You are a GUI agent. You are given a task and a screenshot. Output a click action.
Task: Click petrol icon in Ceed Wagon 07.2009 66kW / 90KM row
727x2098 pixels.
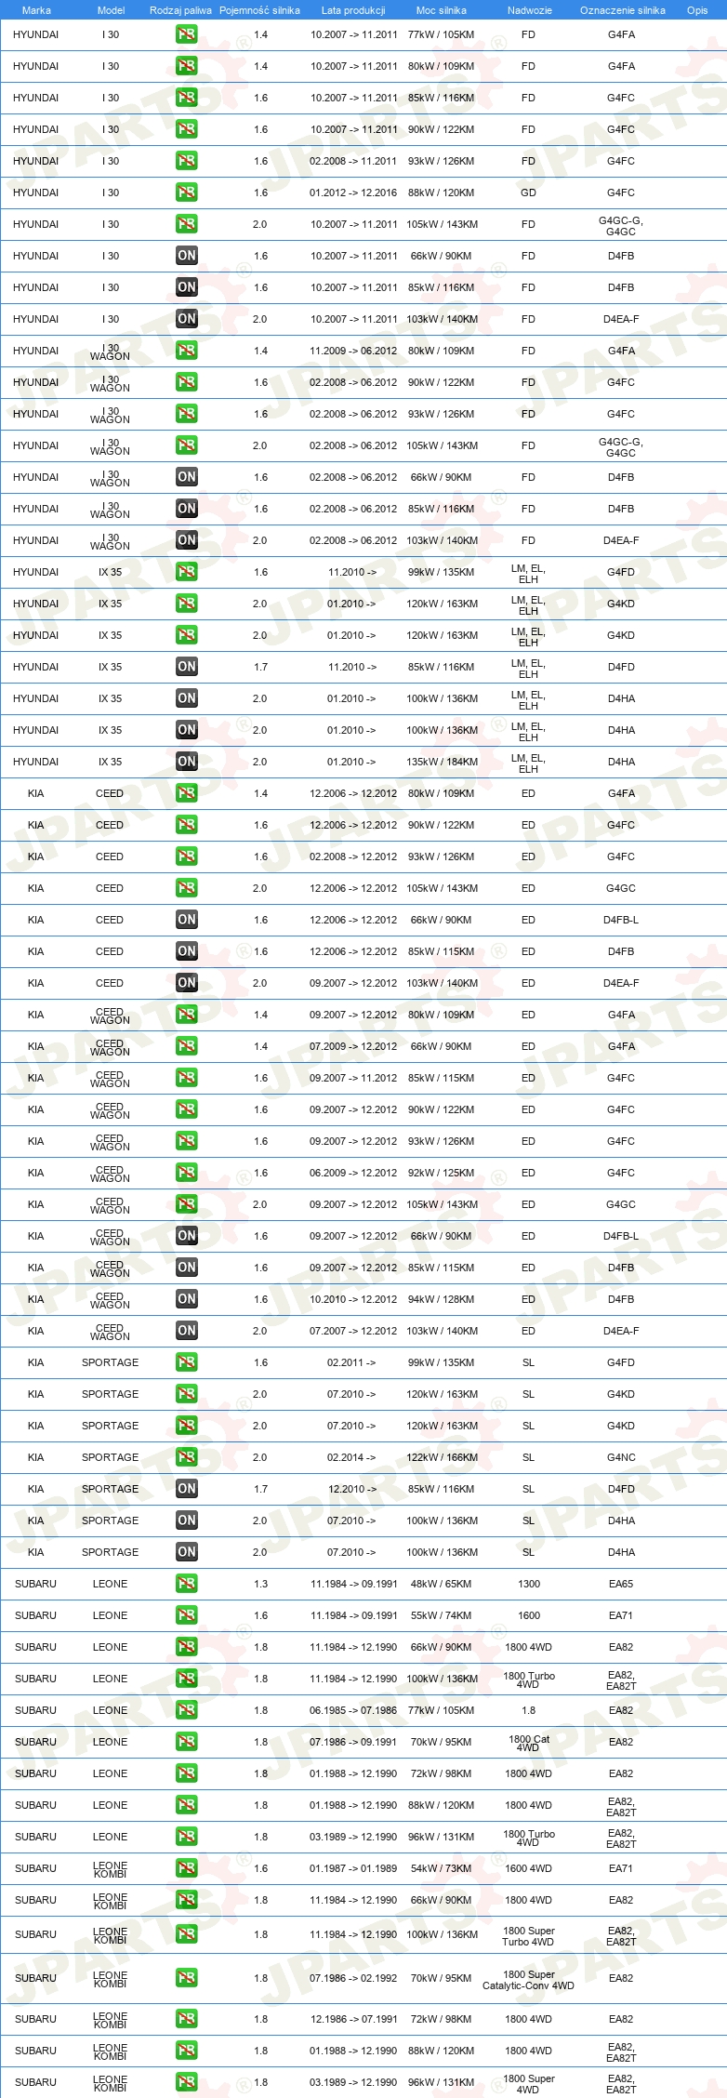186,1046
